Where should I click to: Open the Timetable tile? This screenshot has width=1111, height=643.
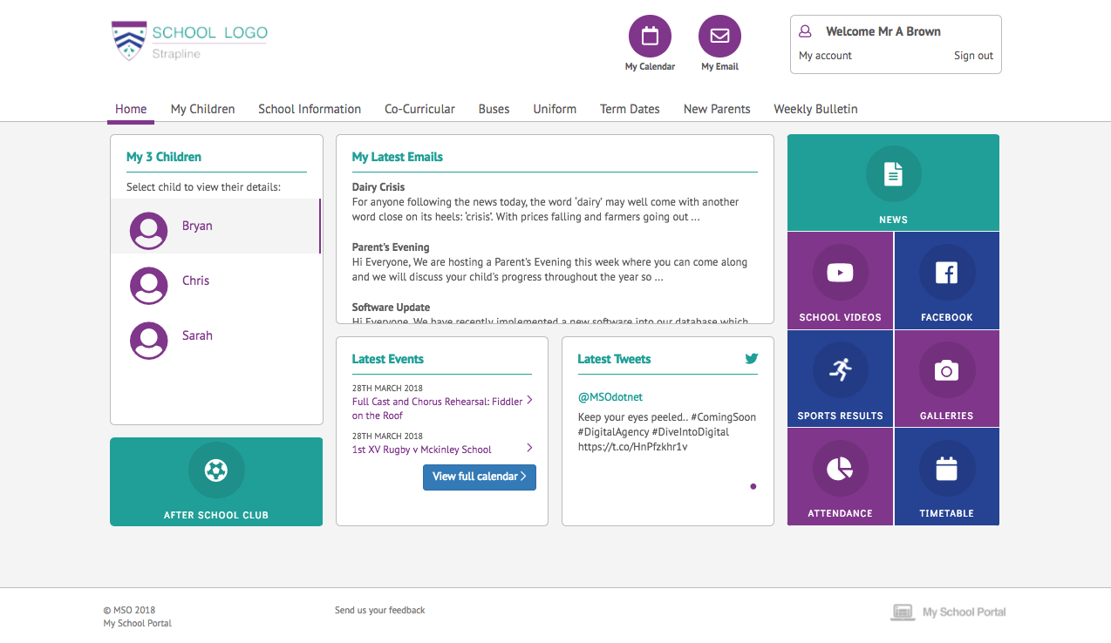point(946,477)
